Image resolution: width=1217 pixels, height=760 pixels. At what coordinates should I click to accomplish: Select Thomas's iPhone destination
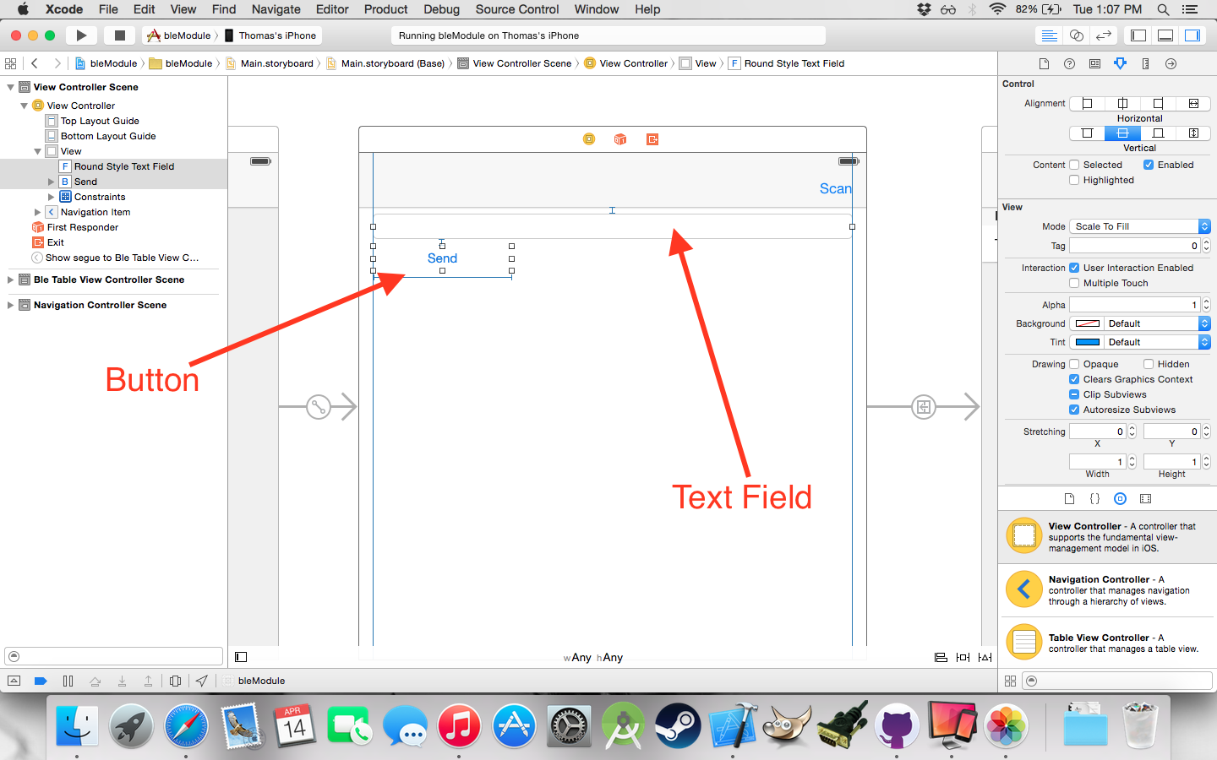(x=271, y=35)
